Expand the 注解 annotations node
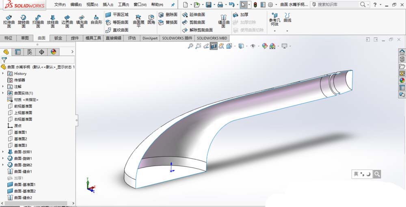 tap(3, 86)
